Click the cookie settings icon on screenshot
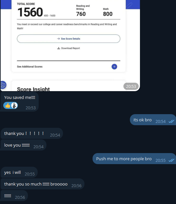Image resolution: width=176 pixels, height=204 pixels. coord(3,85)
